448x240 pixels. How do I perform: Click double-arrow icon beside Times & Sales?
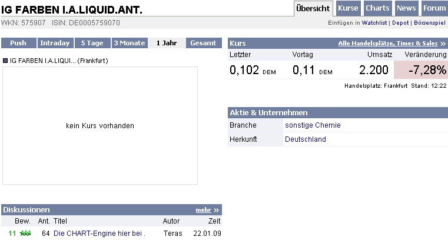[443, 44]
